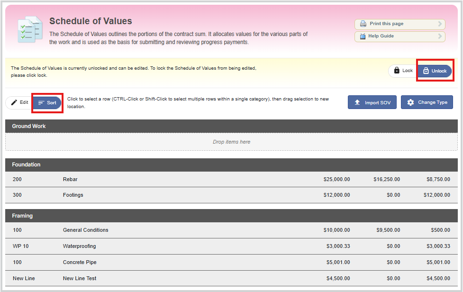This screenshot has height=292, width=463.
Task: Click the sort lines icon on Sort
Action: [x=41, y=103]
